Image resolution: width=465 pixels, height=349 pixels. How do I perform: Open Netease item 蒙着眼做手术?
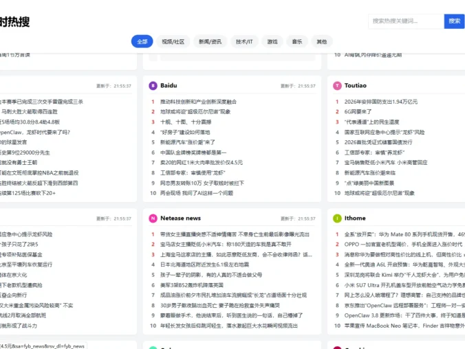[231, 315]
